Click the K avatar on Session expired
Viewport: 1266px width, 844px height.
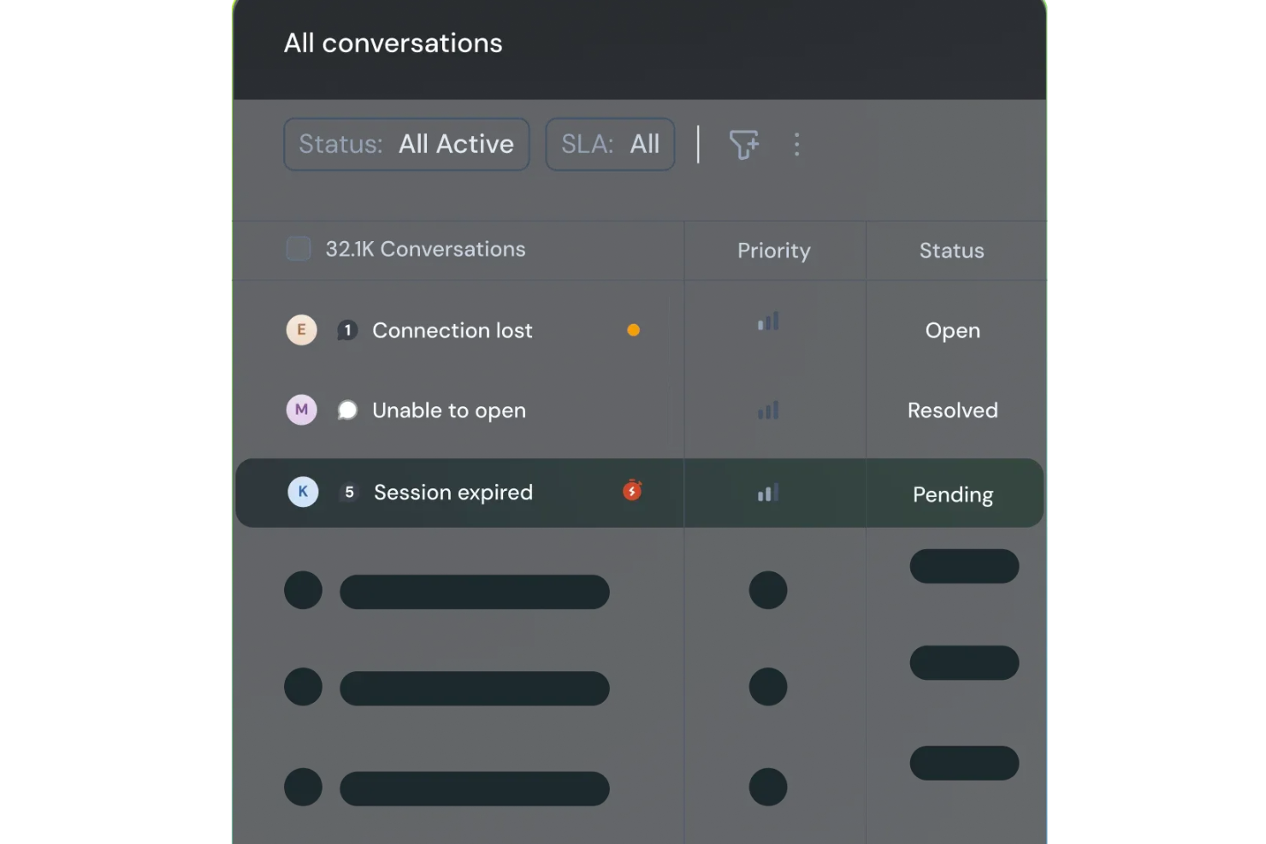[x=303, y=492]
